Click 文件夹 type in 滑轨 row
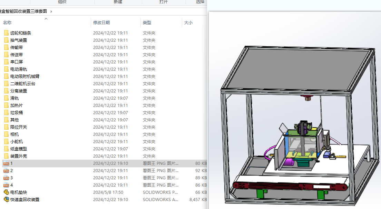 tap(149, 98)
